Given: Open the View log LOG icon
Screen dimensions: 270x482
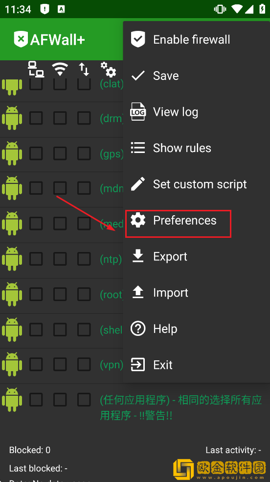Looking at the screenshot, I should (x=138, y=112).
